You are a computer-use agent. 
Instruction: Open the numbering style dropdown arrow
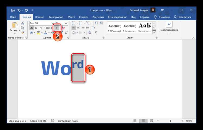coord(84,23)
